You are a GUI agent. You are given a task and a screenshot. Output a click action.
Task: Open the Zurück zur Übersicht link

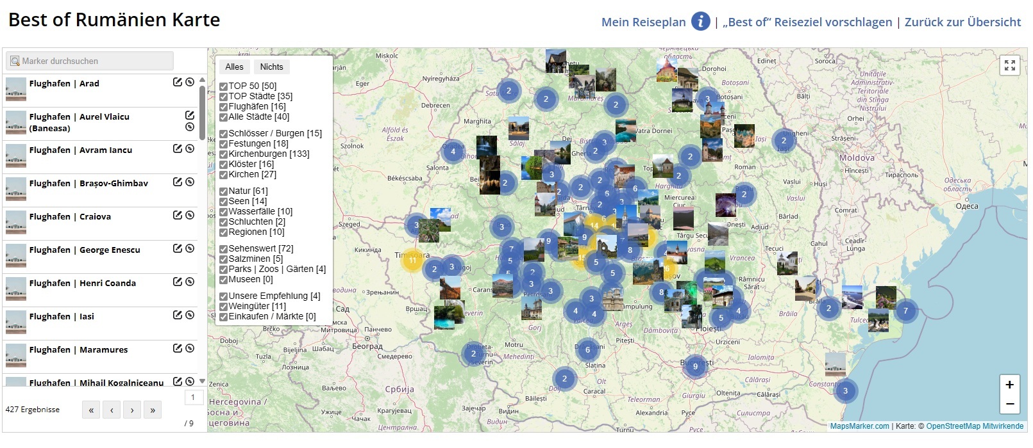point(962,22)
